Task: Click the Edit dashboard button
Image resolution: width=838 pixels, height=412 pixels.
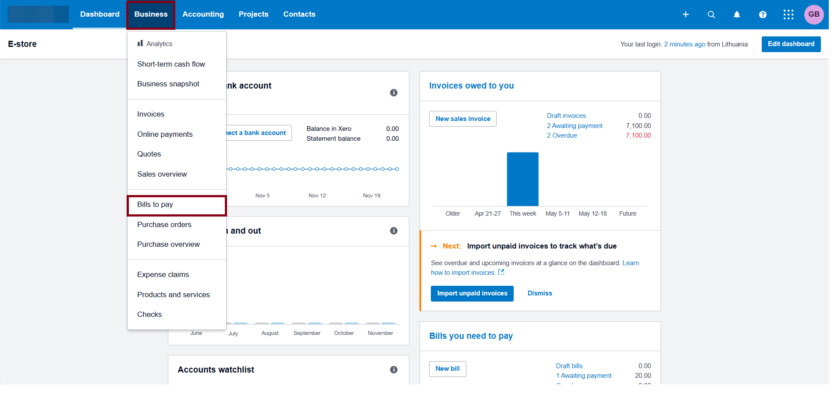Action: (791, 44)
